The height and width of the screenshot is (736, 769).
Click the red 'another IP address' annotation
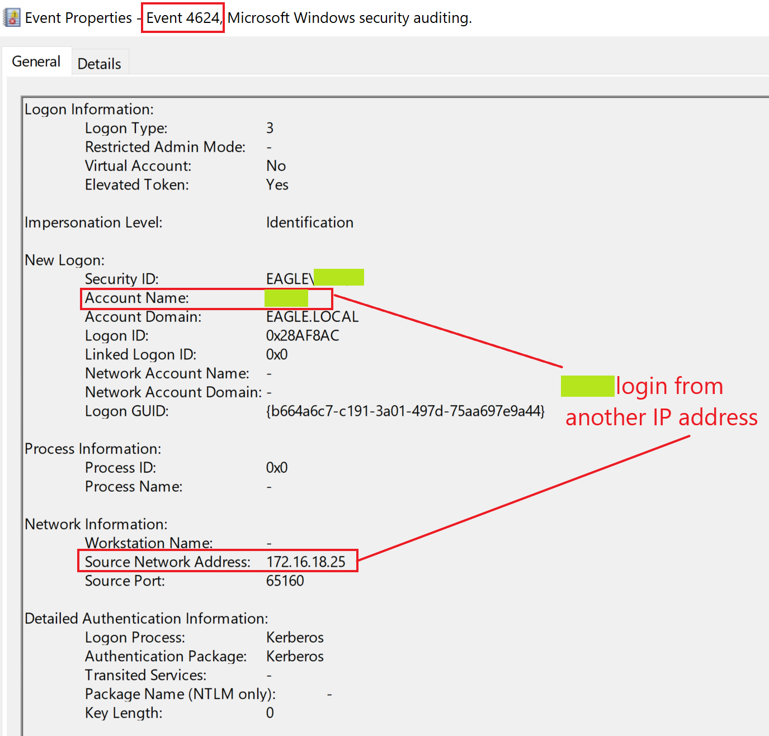coord(661,417)
